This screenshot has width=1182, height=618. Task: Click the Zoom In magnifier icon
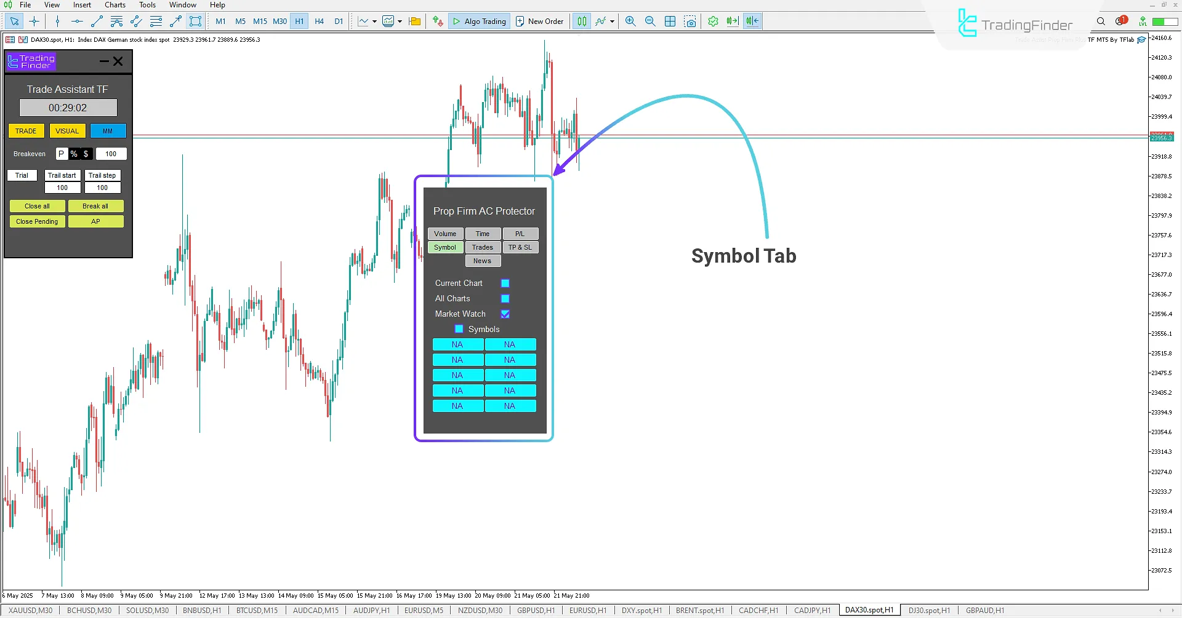point(630,21)
